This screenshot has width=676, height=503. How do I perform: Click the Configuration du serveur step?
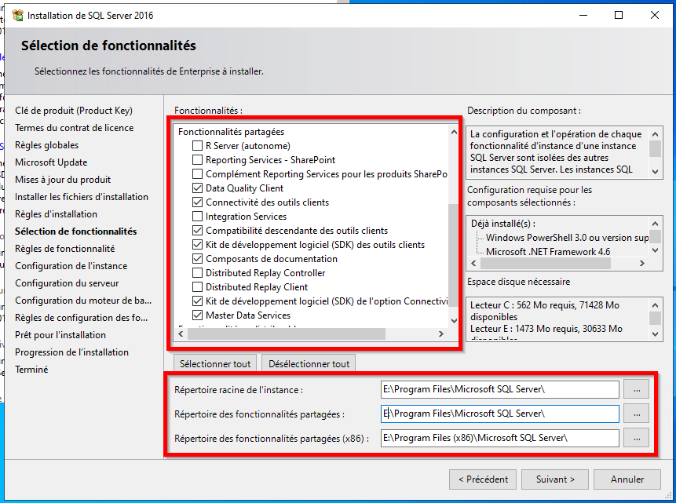click(x=67, y=282)
